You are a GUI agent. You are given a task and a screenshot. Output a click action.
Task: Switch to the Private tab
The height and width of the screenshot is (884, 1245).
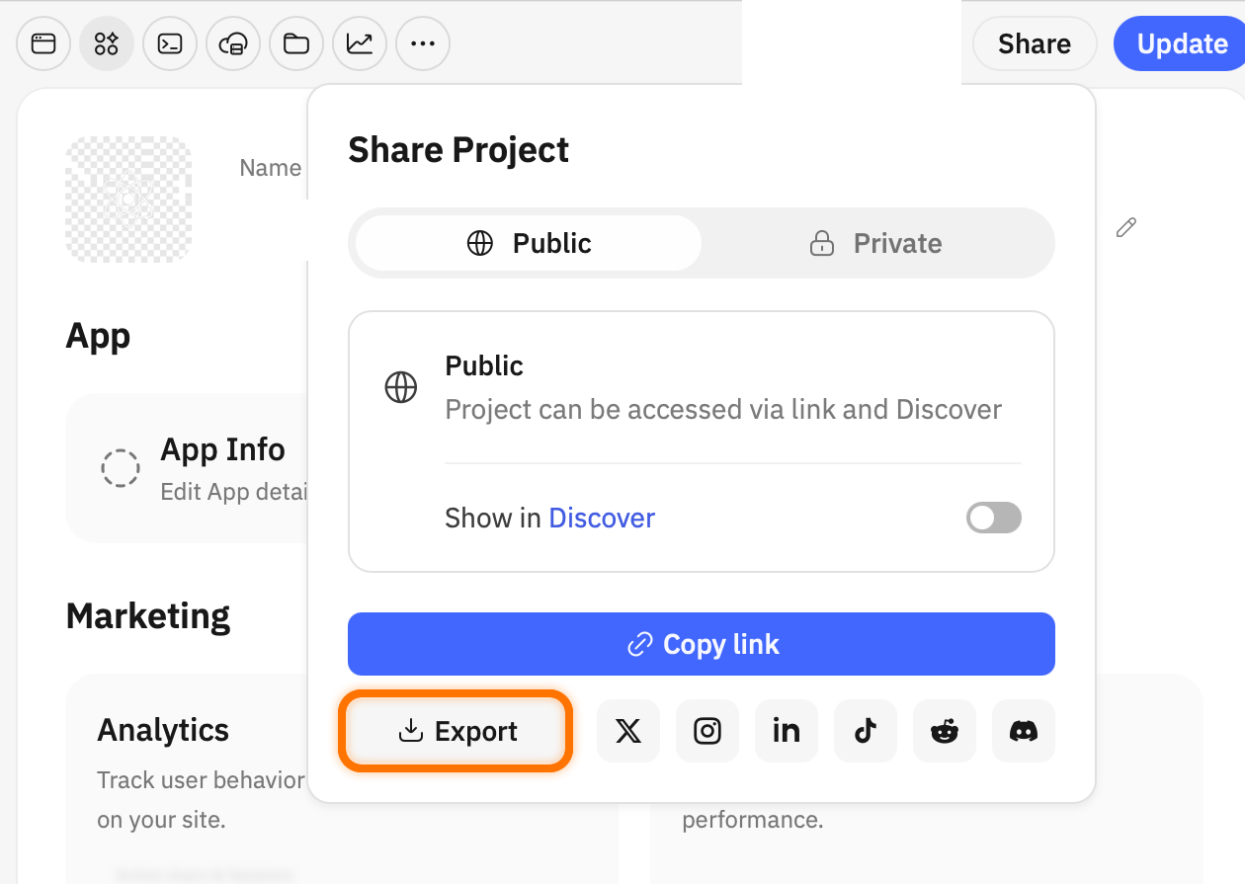875,243
